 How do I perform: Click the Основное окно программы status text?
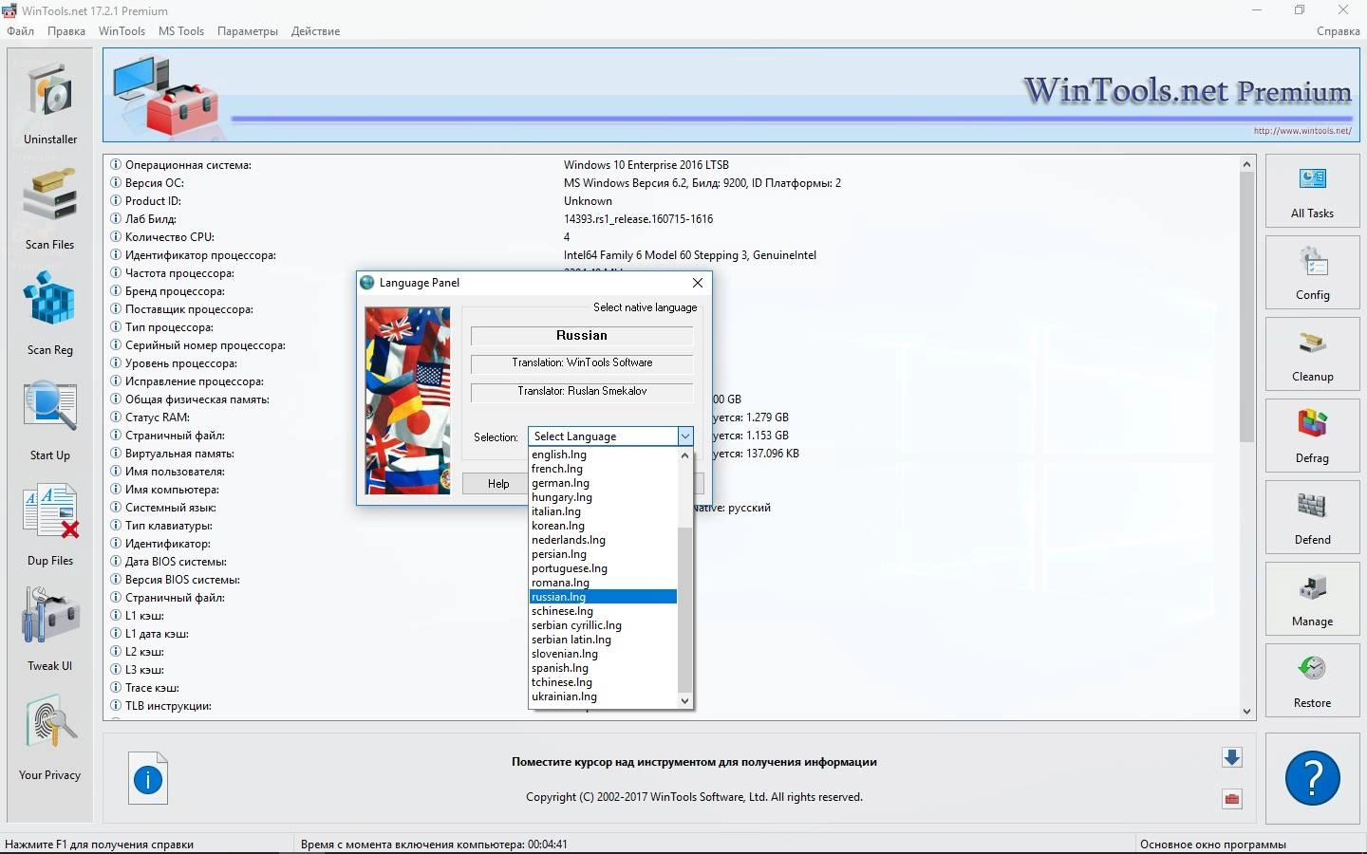1213,845
